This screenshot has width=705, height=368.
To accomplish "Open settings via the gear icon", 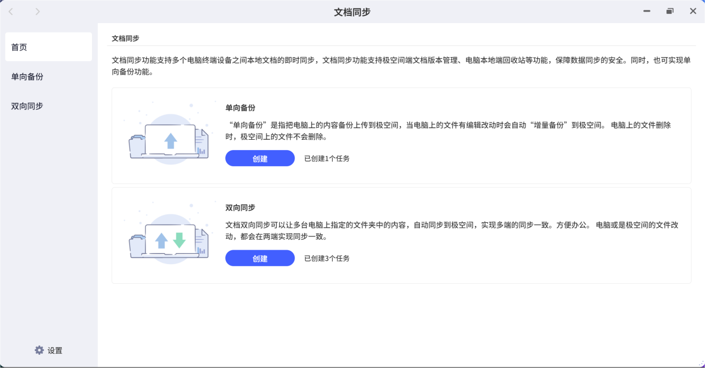I will click(x=39, y=350).
